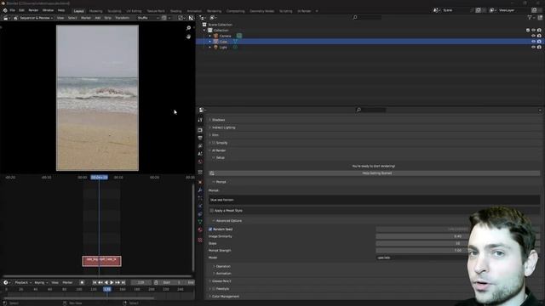Enable the Simplify checkbox
The image size is (545, 306).
pyautogui.click(x=214, y=143)
